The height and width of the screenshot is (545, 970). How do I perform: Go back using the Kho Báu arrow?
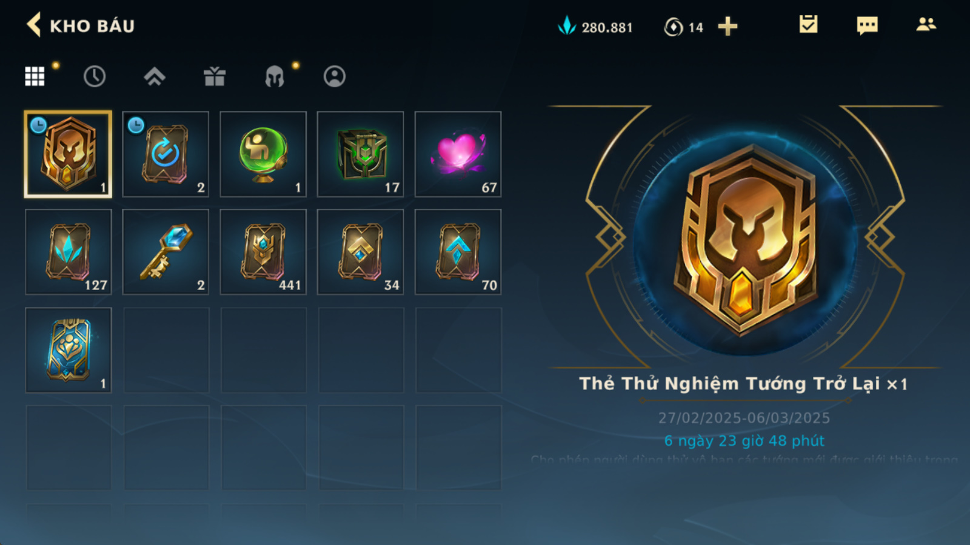pos(34,25)
